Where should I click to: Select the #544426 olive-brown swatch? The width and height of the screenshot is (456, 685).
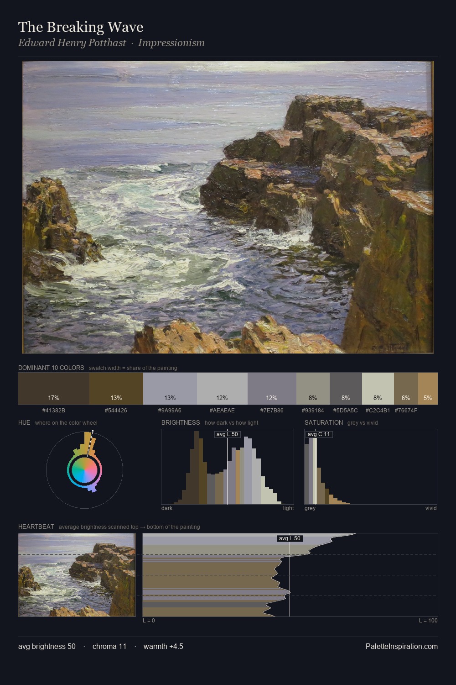tap(116, 389)
